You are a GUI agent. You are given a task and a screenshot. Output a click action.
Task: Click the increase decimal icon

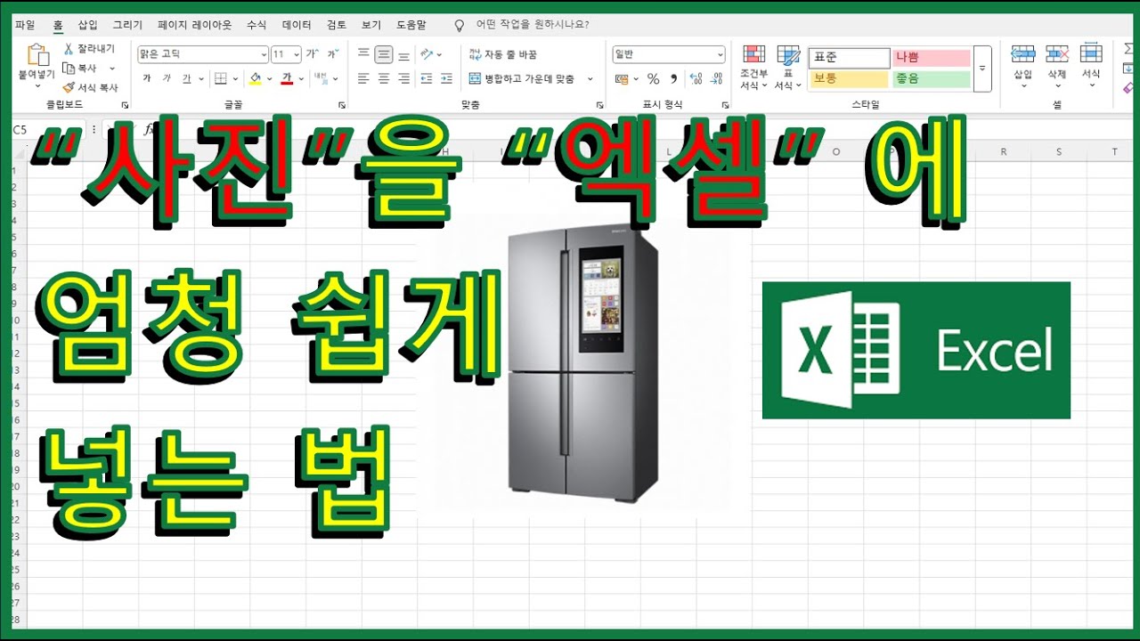pos(694,78)
